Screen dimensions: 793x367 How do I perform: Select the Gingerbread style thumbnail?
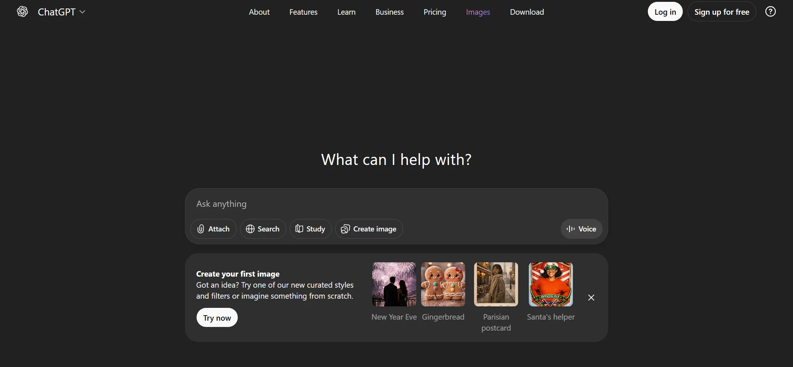[443, 284]
